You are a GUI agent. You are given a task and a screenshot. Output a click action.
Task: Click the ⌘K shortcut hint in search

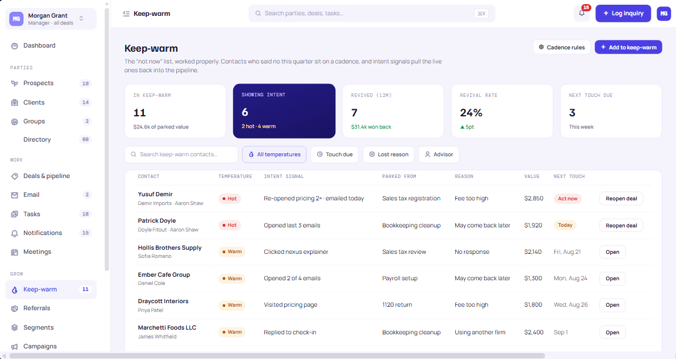[x=481, y=14]
